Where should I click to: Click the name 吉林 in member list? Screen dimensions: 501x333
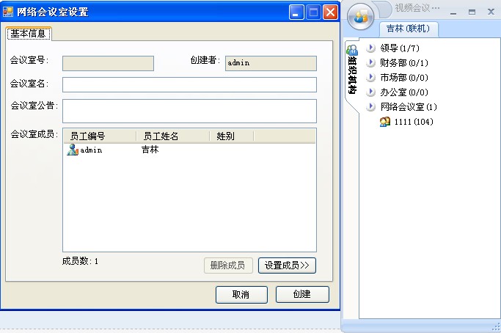pyautogui.click(x=150, y=150)
